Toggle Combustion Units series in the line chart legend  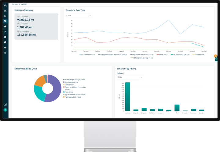[87, 55]
